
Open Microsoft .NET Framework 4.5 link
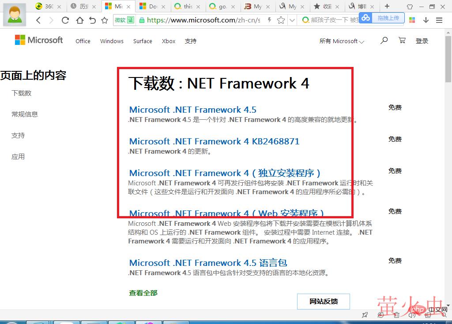pos(193,110)
